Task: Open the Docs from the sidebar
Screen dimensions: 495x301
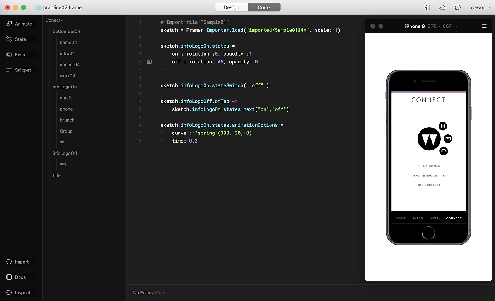Action: [16, 277]
